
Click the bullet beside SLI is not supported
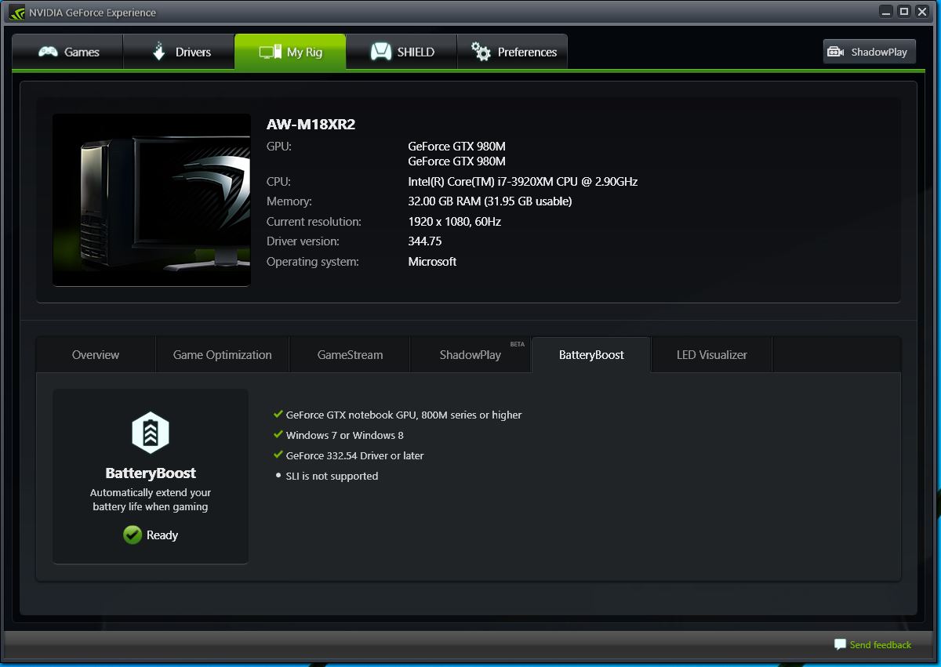tap(278, 475)
